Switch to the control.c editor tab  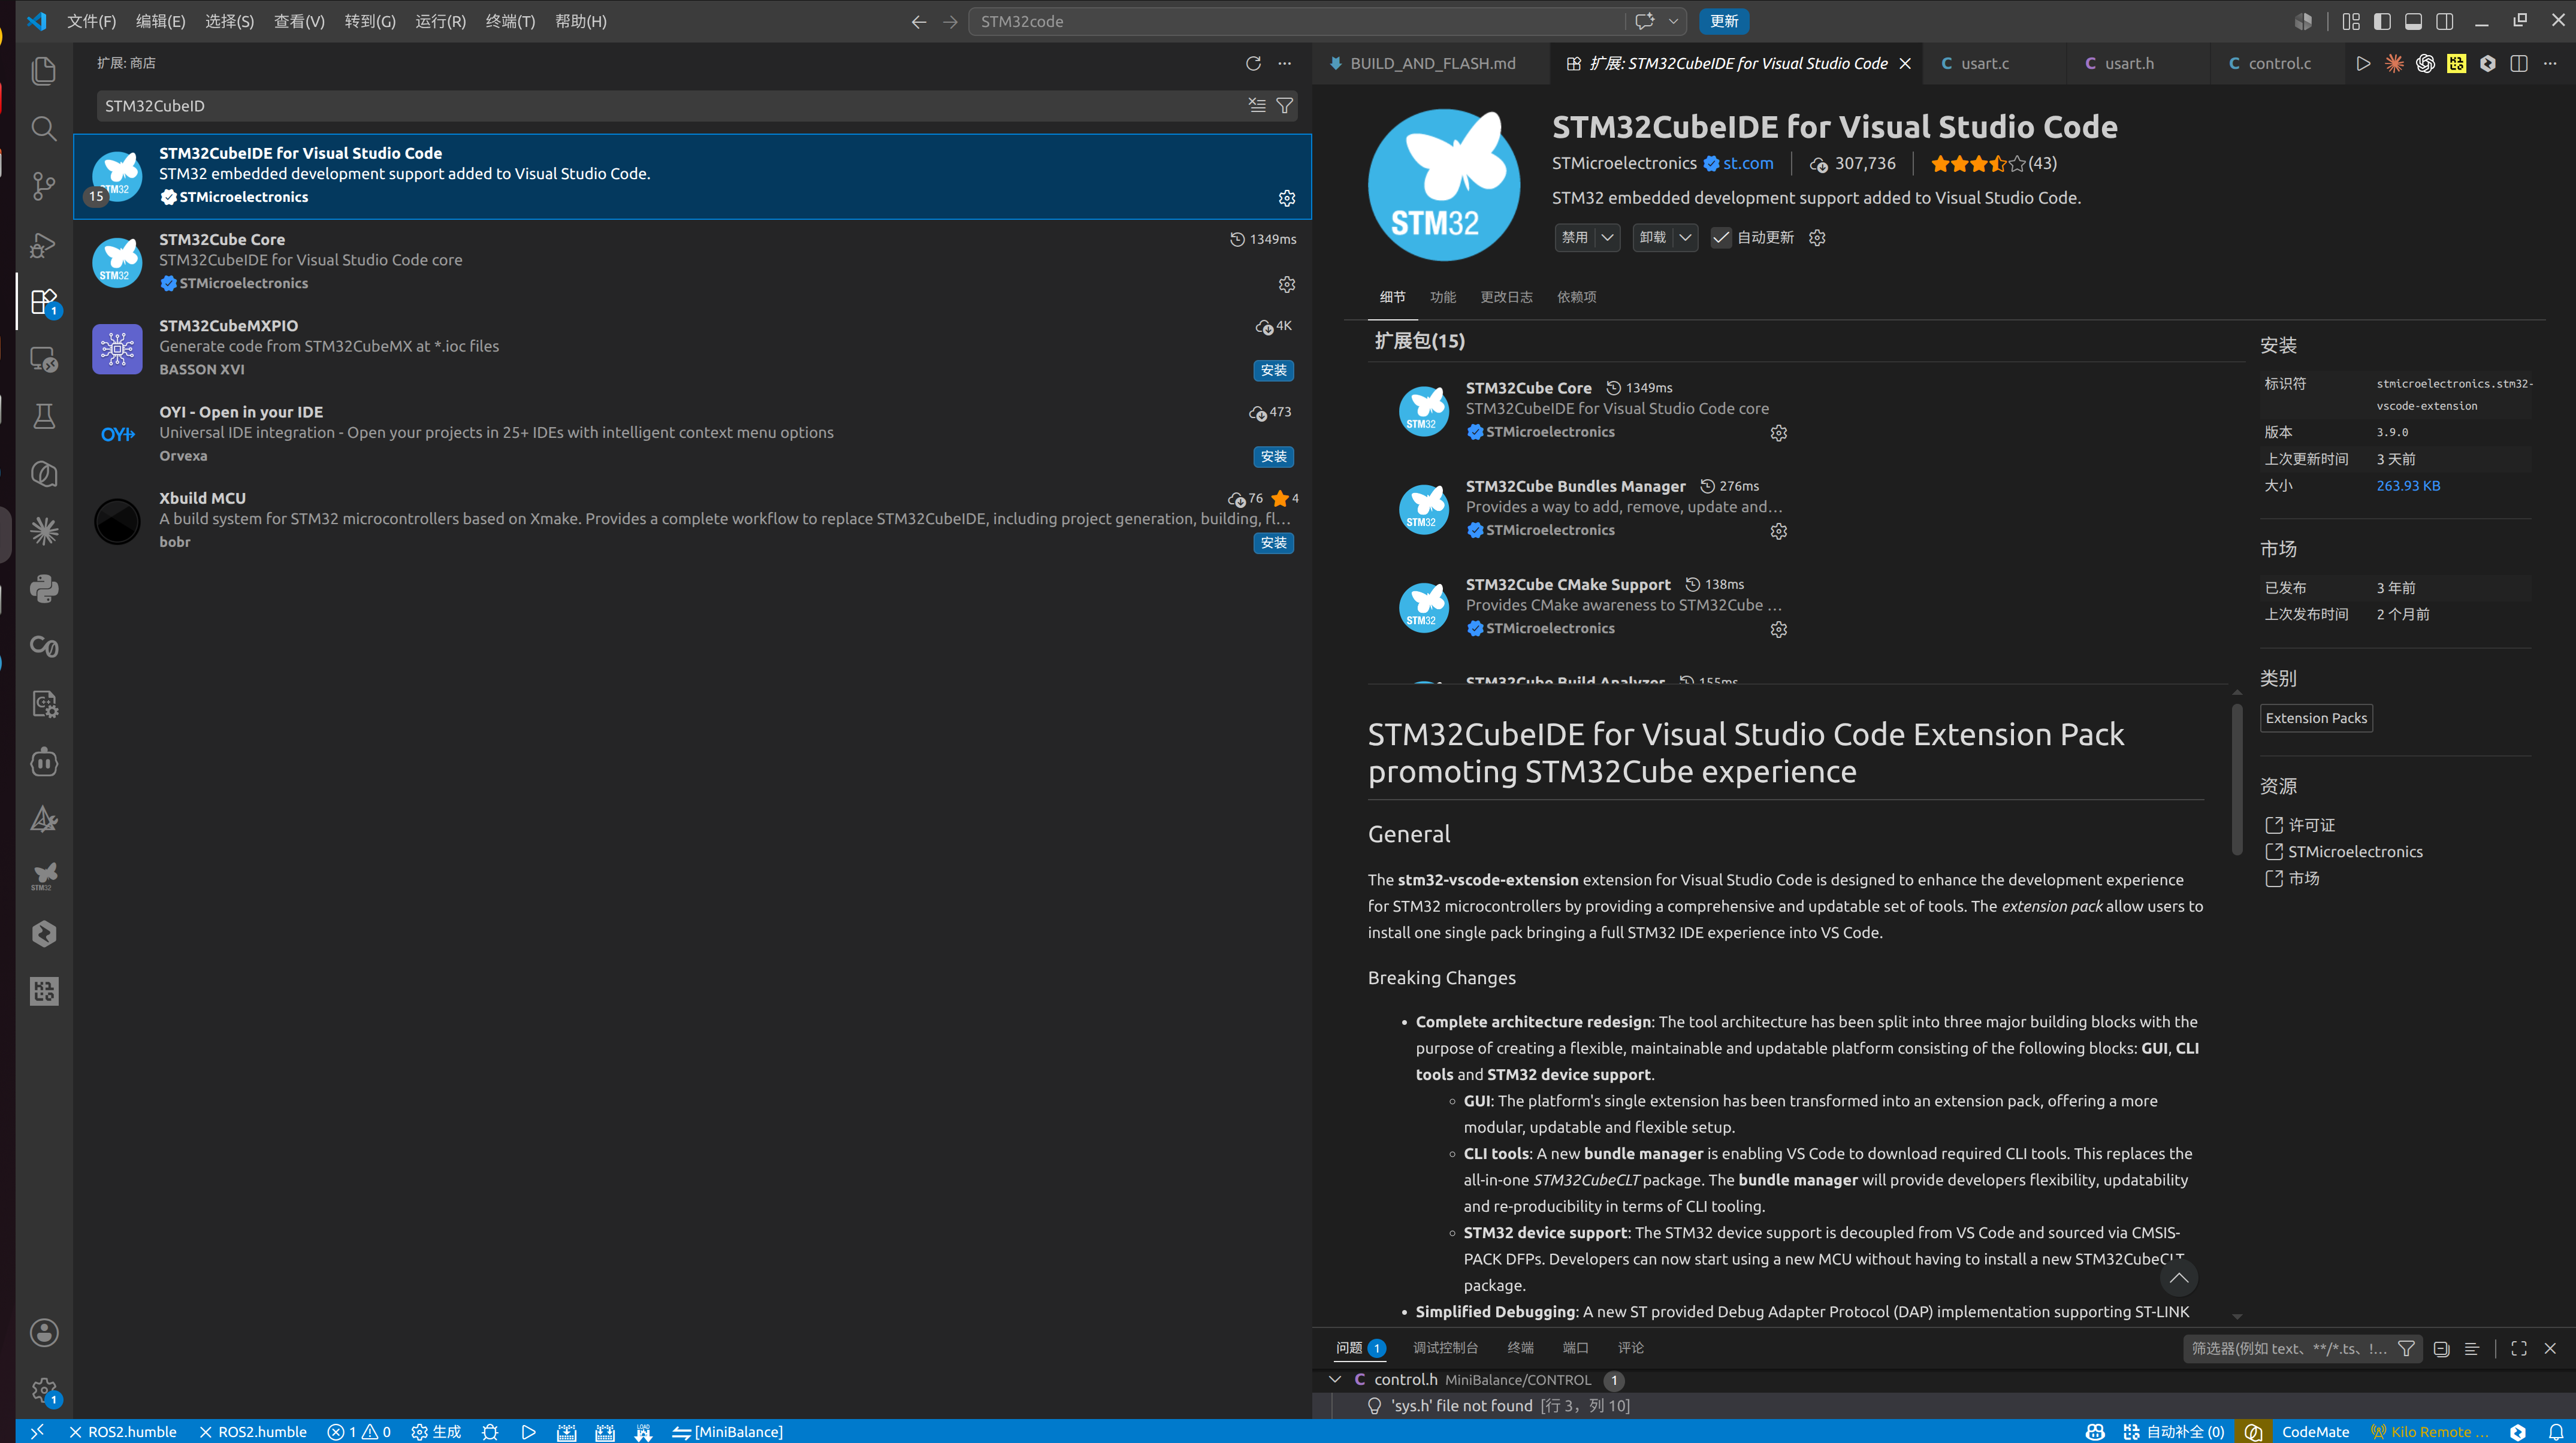2279,63
